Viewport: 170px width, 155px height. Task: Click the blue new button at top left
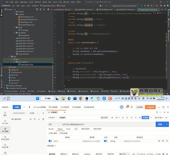tap(17, 107)
